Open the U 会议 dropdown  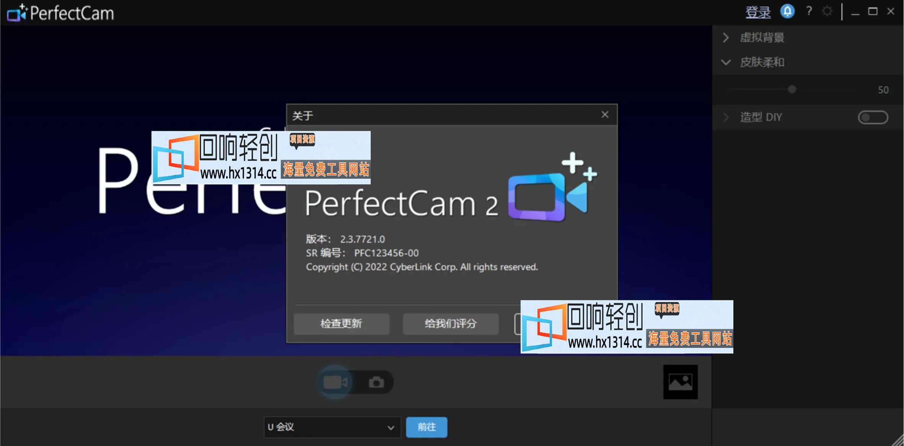[x=332, y=427]
